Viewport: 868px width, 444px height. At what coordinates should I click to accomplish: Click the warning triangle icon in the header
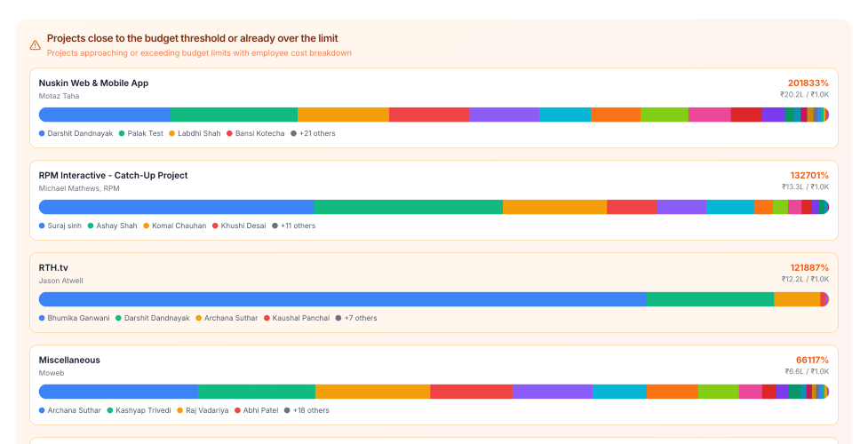pyautogui.click(x=36, y=44)
